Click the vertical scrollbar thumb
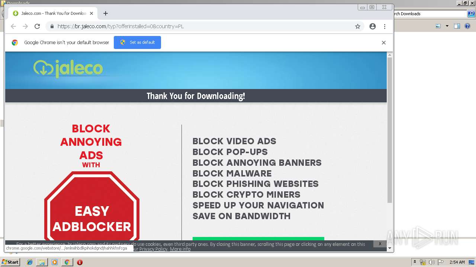The width and height of the screenshot is (476, 267). point(390,130)
